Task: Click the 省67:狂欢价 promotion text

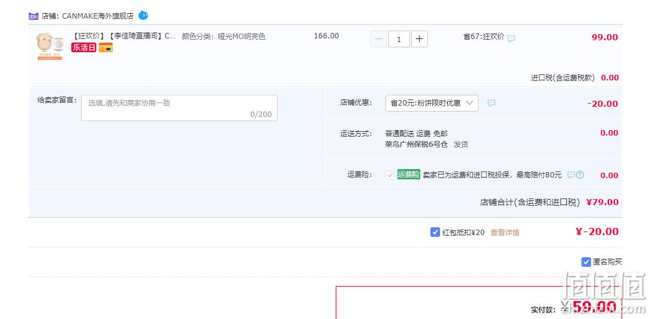Action: pyautogui.click(x=484, y=37)
